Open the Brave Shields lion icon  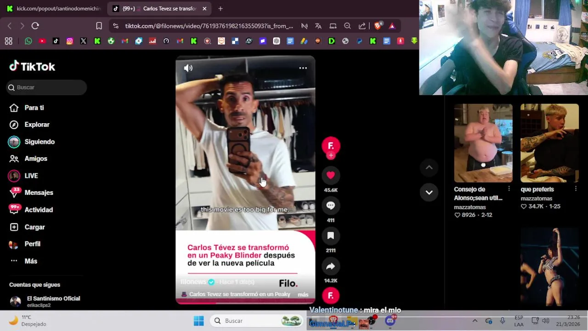(378, 26)
